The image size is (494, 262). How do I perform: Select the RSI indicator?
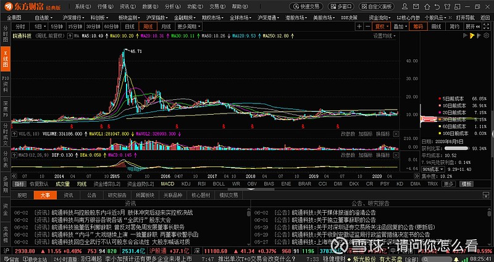pyautogui.click(x=202, y=184)
